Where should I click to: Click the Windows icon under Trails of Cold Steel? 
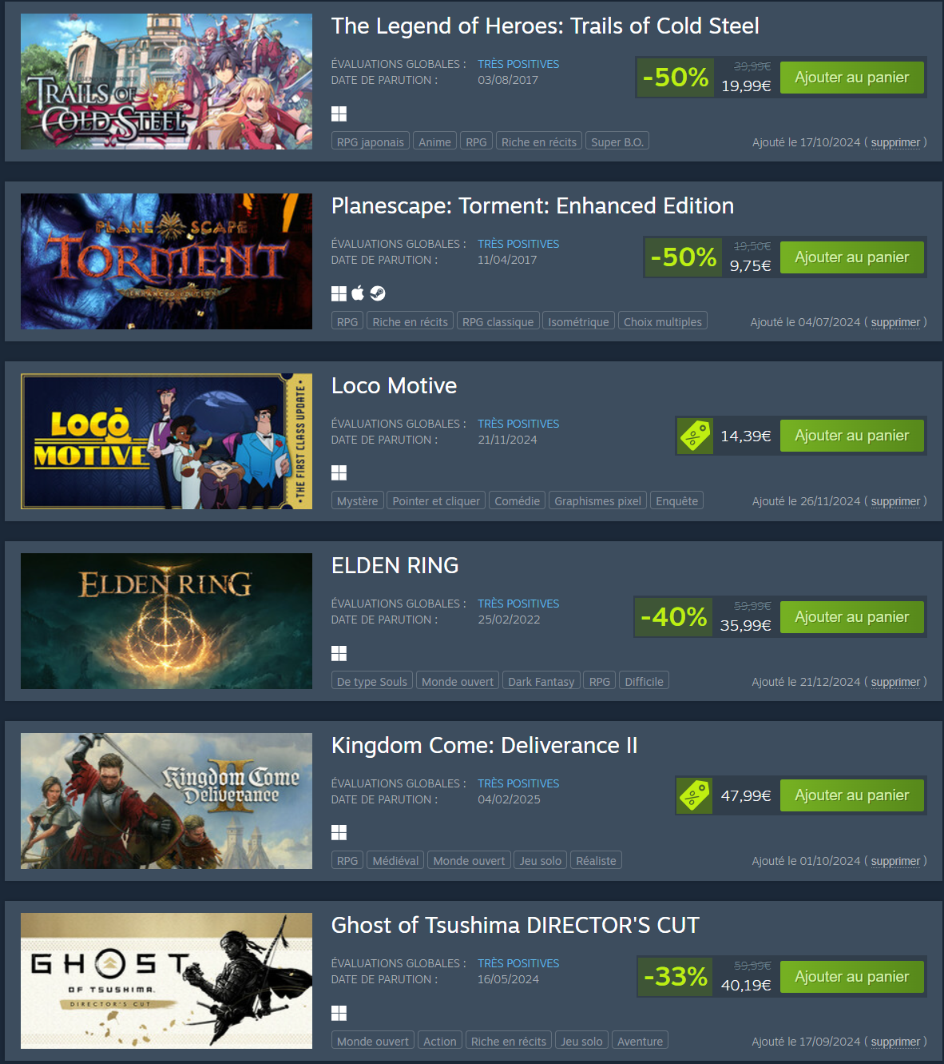339,114
